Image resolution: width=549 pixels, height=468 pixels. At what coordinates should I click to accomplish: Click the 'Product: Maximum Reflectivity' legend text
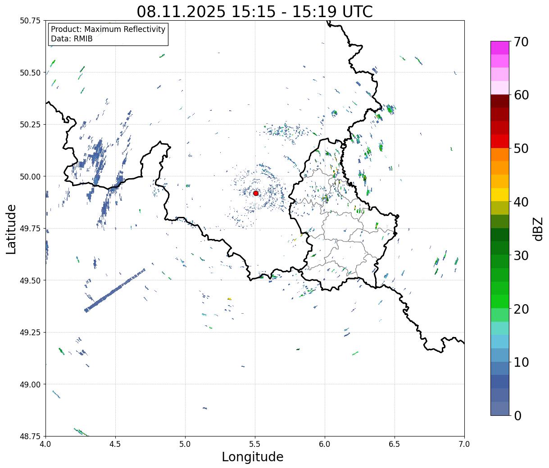click(108, 29)
